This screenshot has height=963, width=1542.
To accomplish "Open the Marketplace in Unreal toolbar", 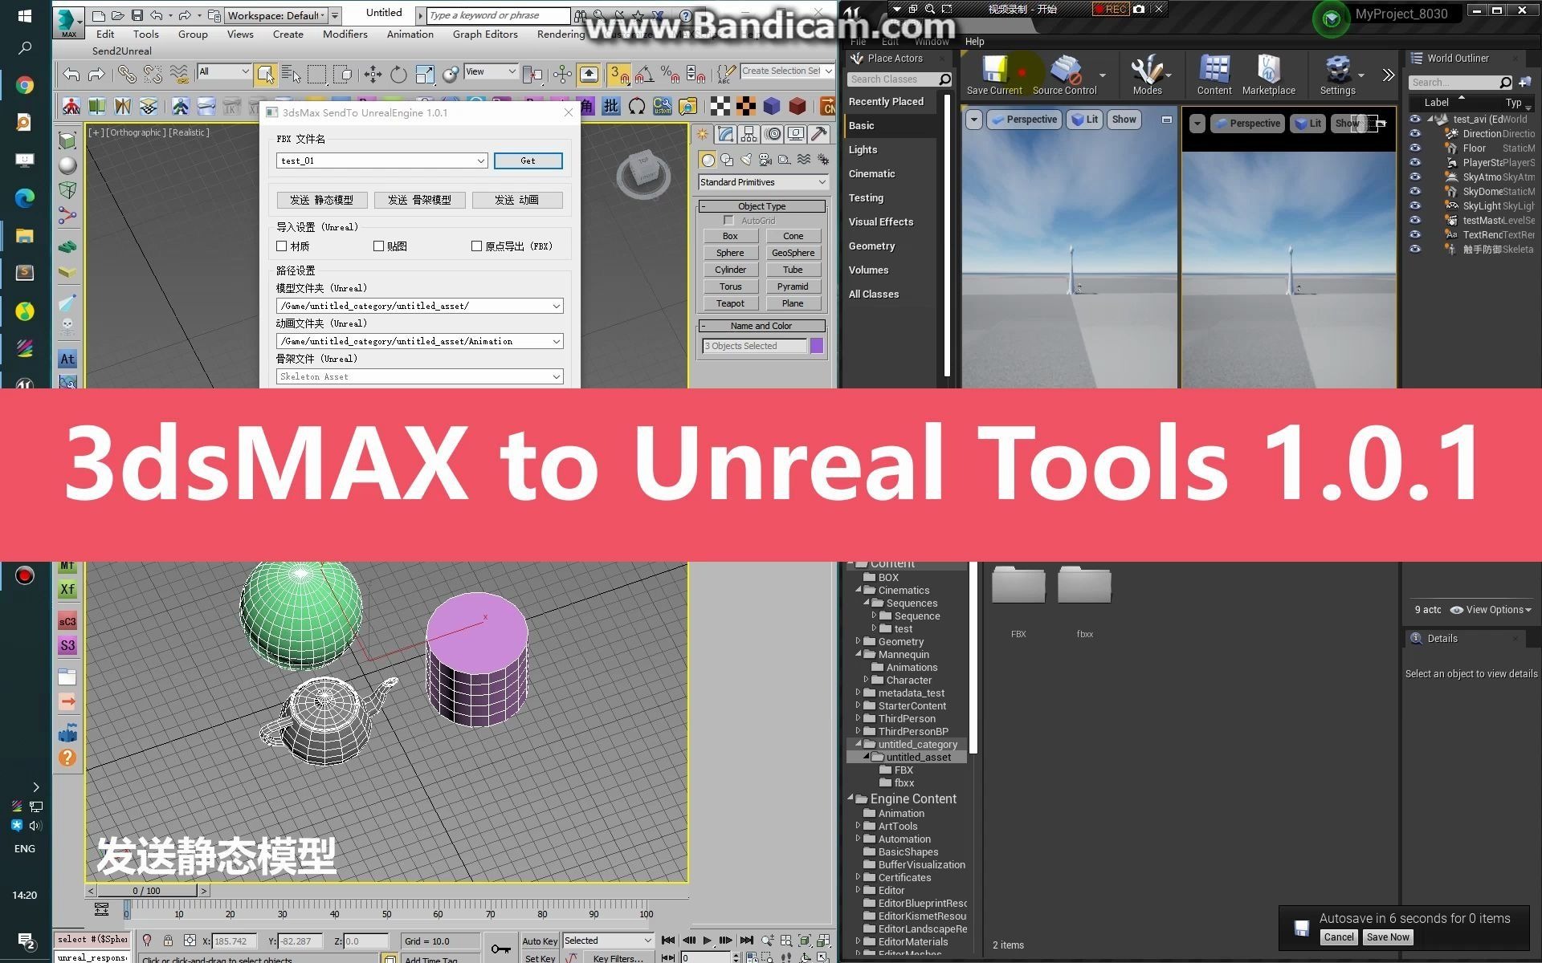I will pos(1268,74).
